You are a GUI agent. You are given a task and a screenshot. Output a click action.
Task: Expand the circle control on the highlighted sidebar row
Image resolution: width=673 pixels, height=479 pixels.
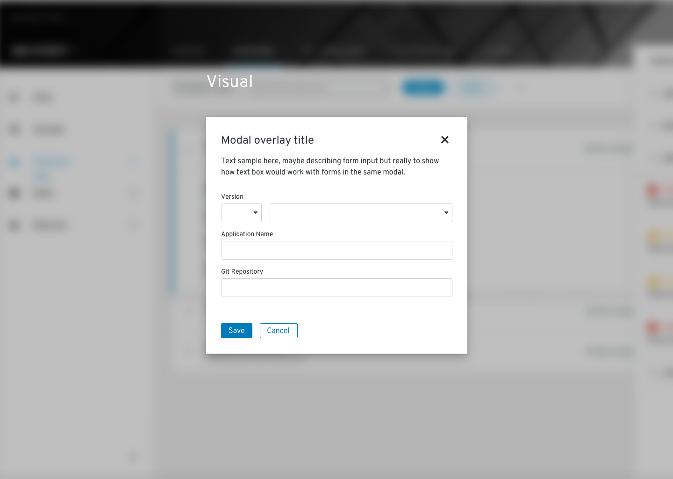133,162
